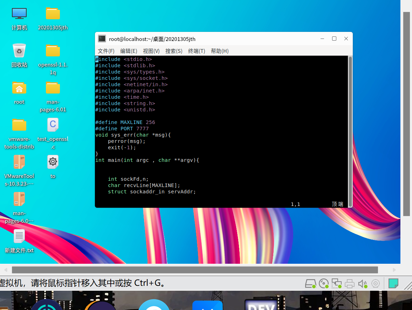Viewport: 412px width, 310px height.
Task: Click the 'struct sockaddr_in servAddr;' line
Action: click(152, 192)
